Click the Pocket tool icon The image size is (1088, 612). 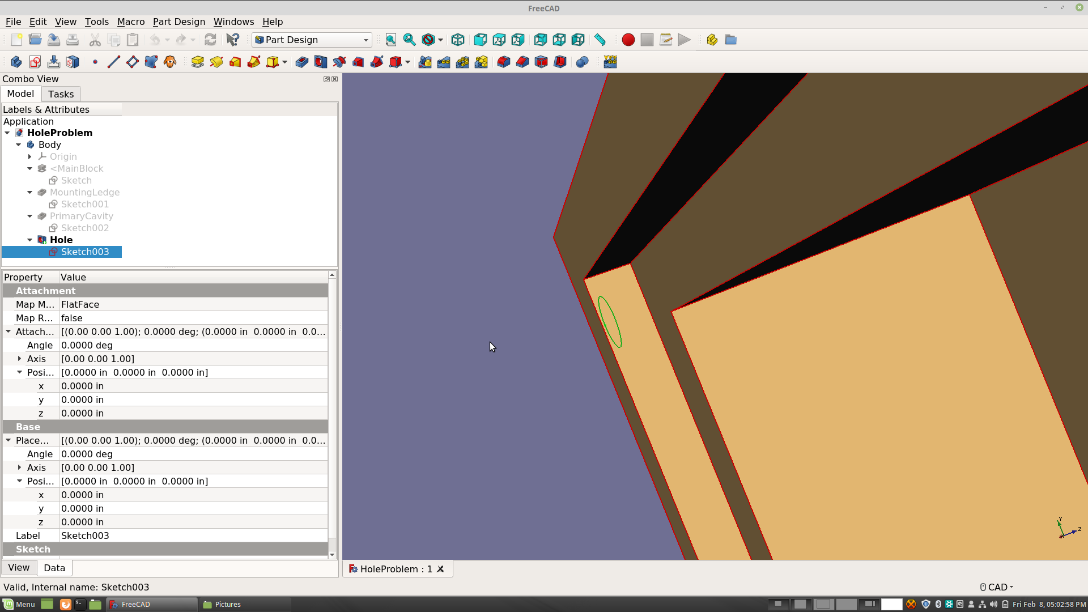[x=302, y=62]
